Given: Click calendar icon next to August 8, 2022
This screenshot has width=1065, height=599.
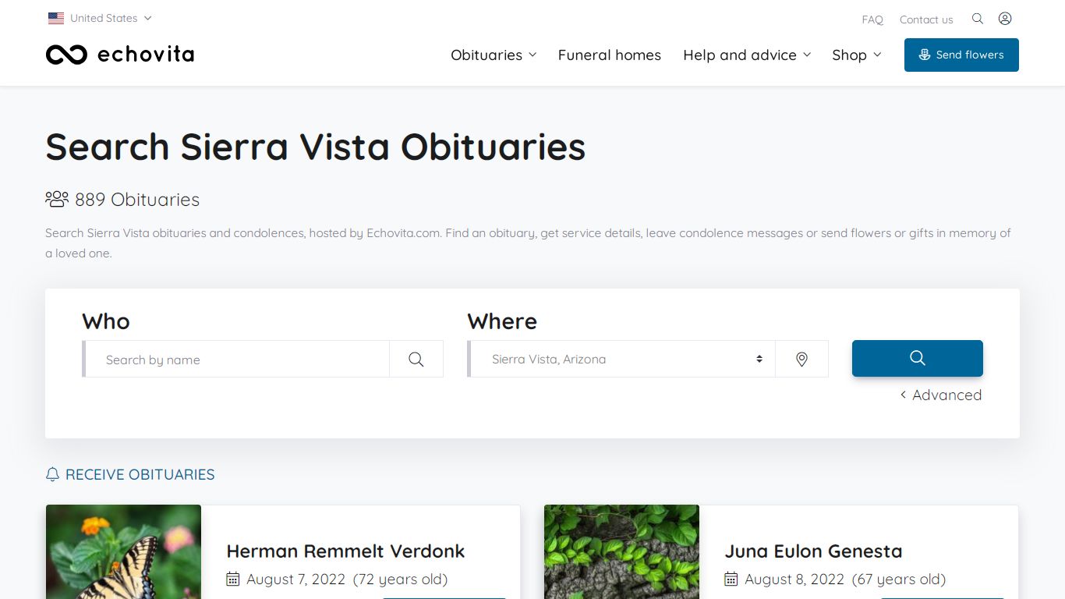Looking at the screenshot, I should click(731, 579).
